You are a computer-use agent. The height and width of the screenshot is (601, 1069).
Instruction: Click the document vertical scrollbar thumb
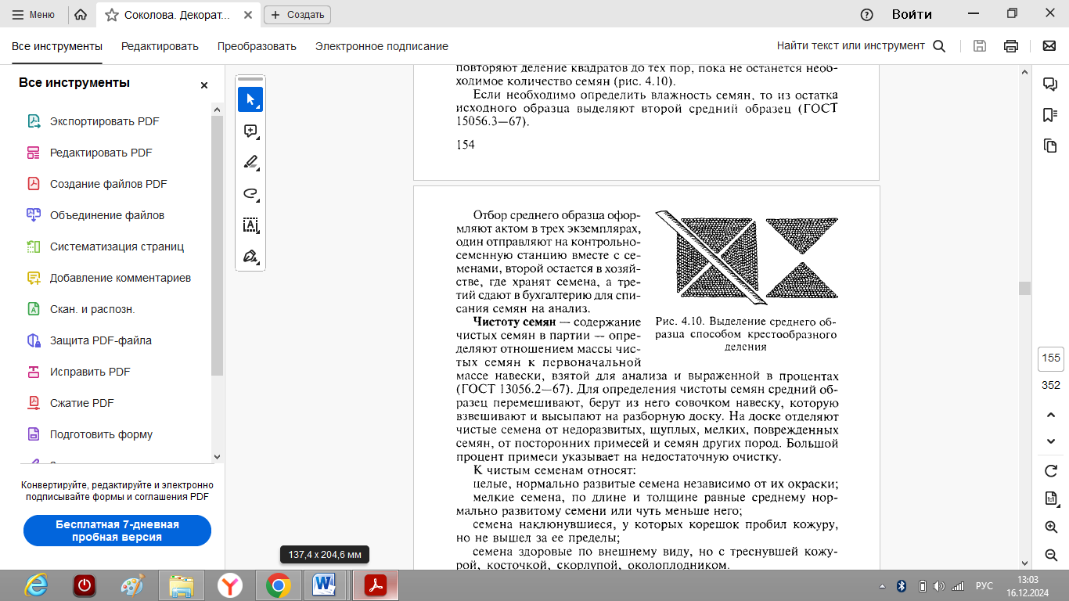pos(1024,288)
